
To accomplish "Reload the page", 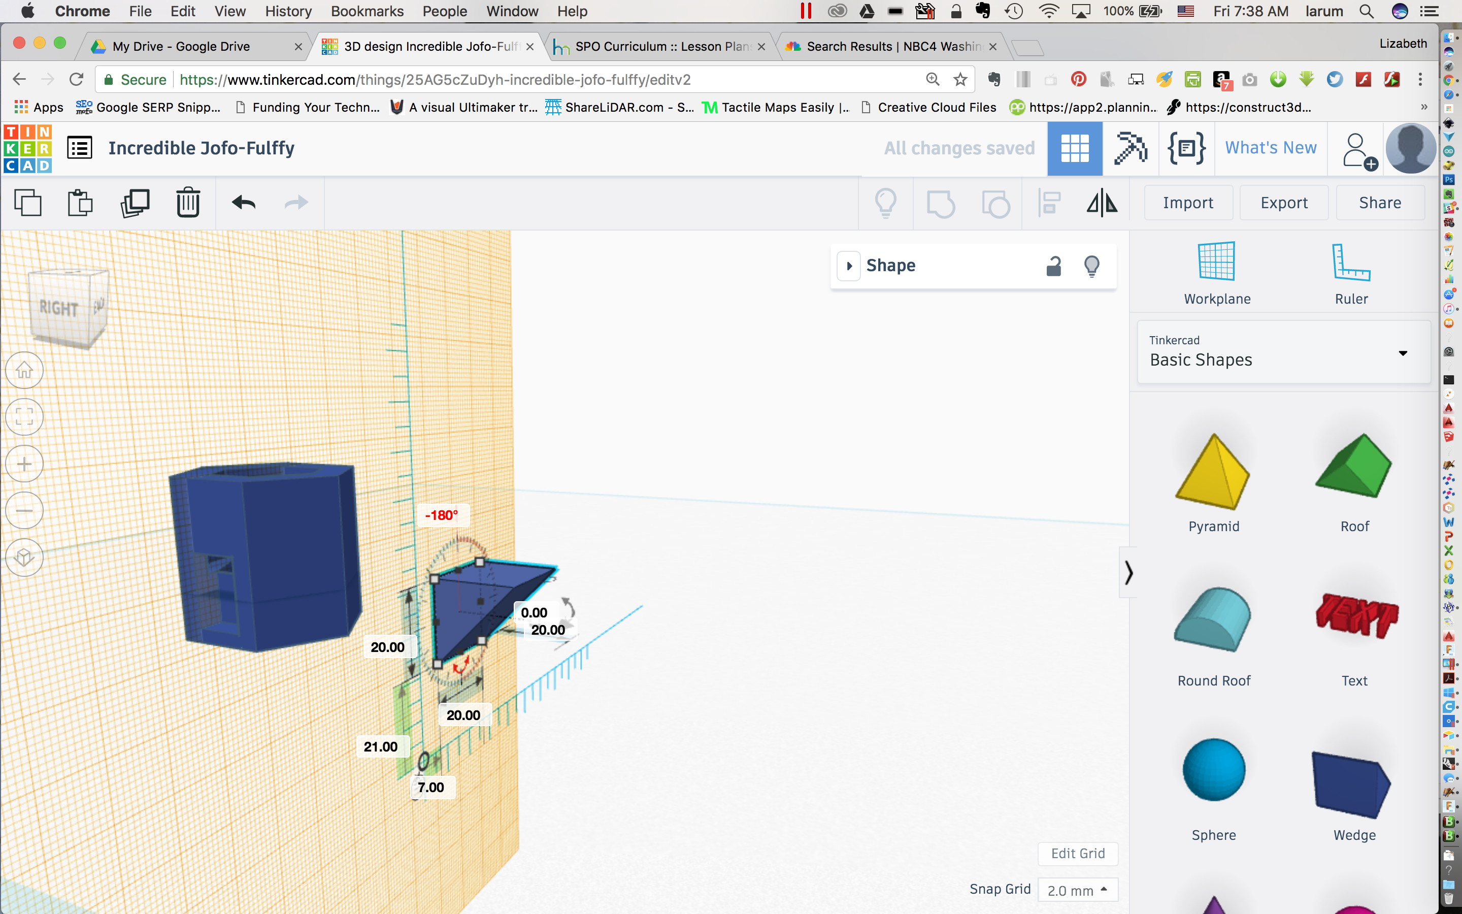I will [76, 79].
